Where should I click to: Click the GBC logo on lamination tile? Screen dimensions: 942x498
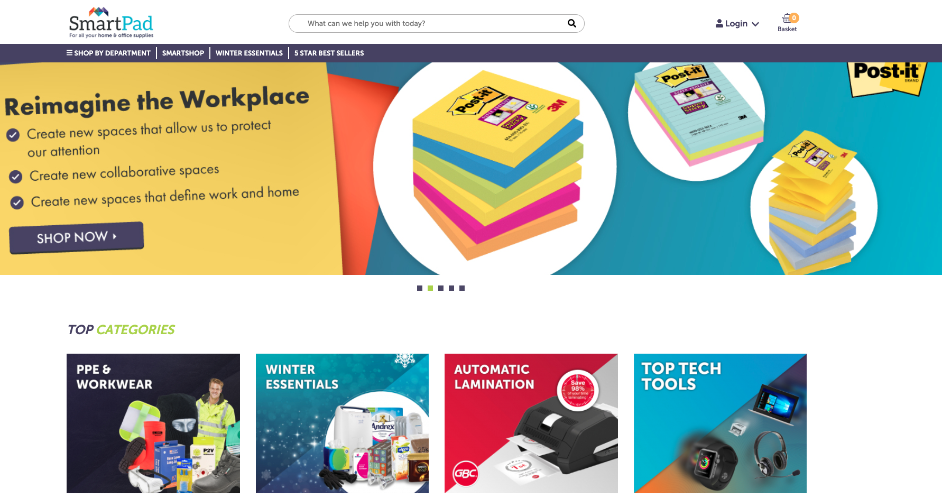(x=465, y=473)
